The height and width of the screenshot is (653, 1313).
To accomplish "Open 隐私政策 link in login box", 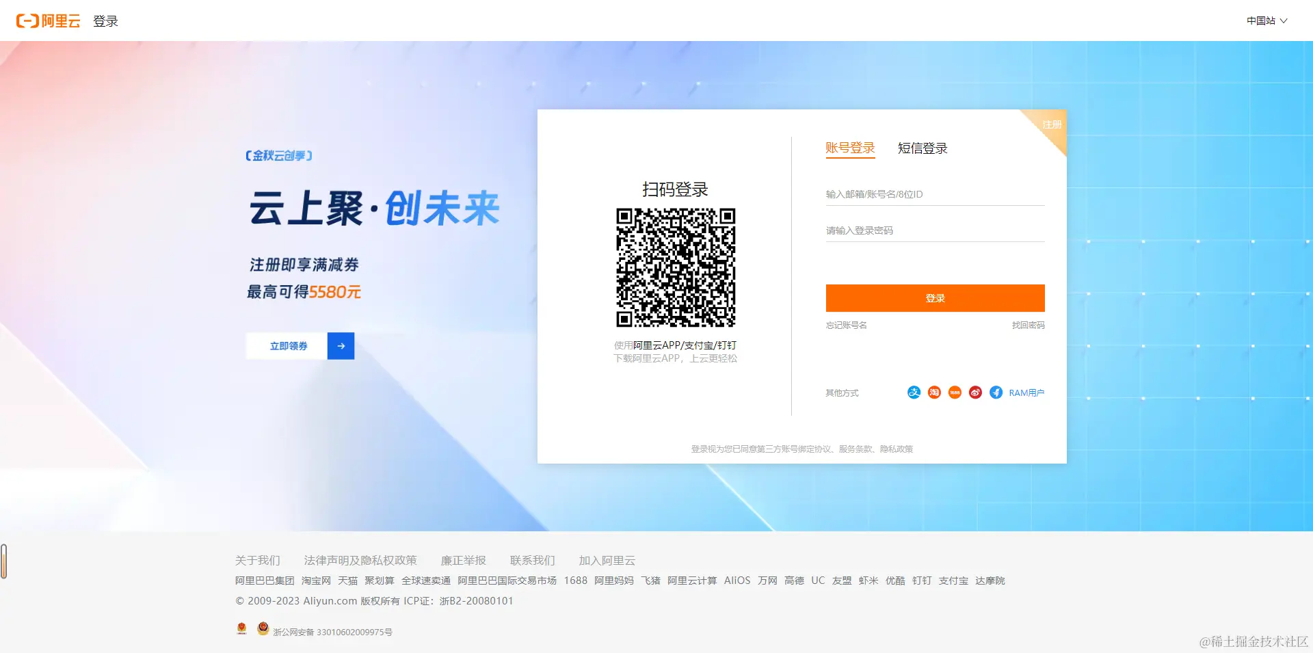I will click(x=897, y=449).
